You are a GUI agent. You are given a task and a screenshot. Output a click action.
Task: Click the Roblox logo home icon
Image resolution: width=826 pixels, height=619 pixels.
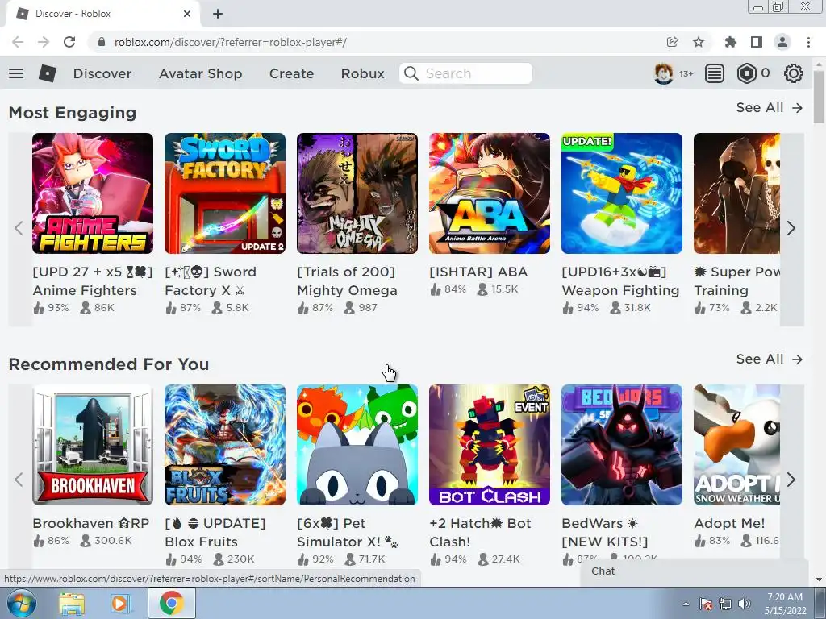(x=48, y=73)
